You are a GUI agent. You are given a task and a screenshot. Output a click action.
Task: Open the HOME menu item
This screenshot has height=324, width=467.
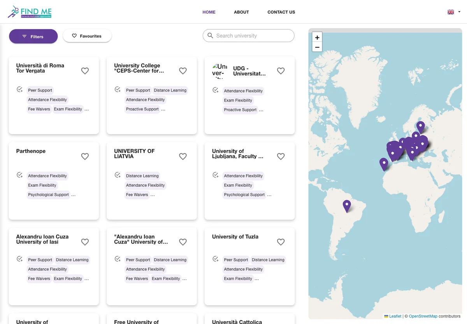pos(209,12)
